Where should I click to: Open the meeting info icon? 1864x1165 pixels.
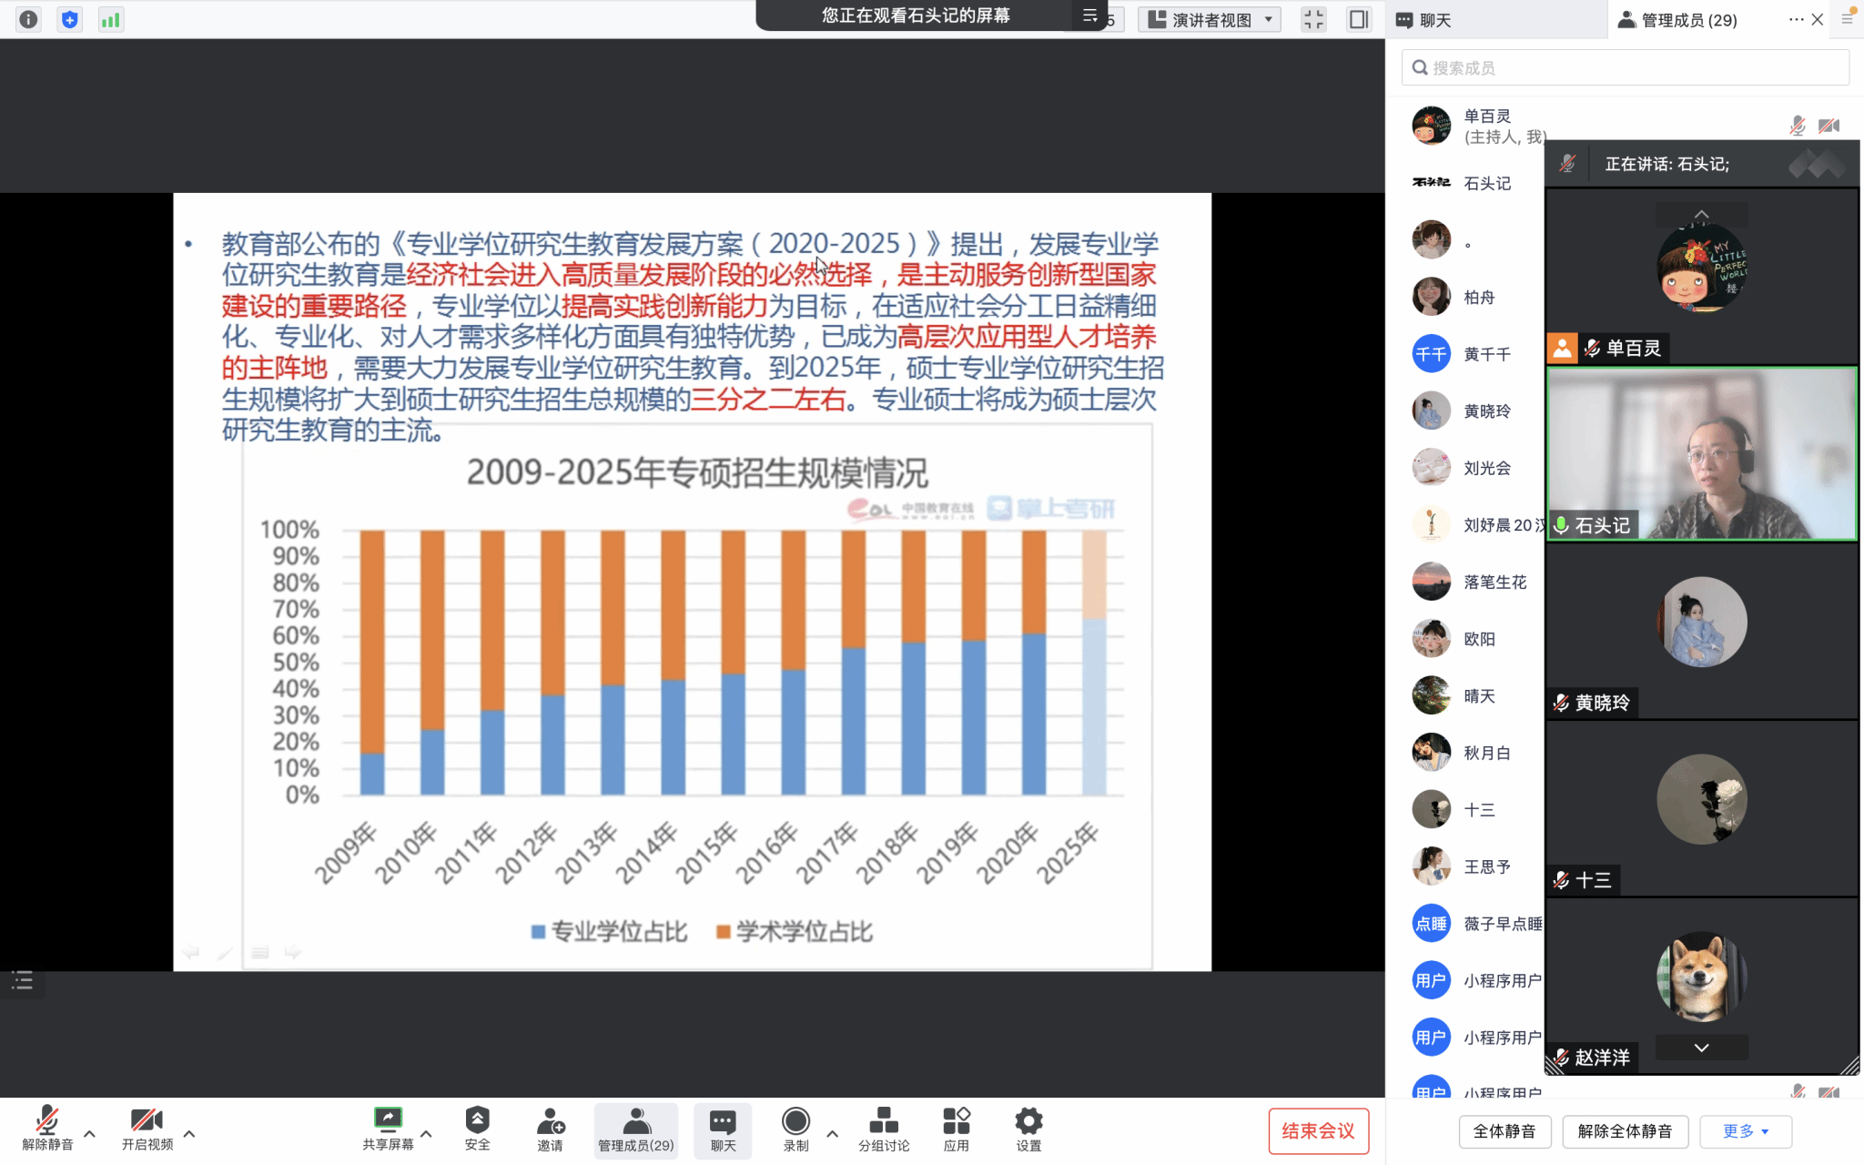click(x=28, y=19)
